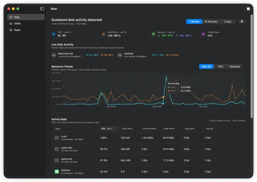Click the Disk Write pencil icon
The height and width of the screenshot is (182, 257).
[103, 34]
